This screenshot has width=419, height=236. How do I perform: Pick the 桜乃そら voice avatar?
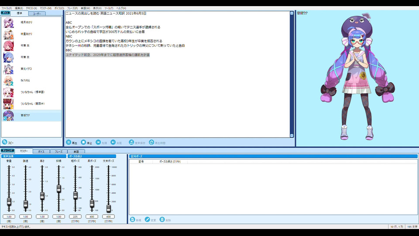click(8, 80)
